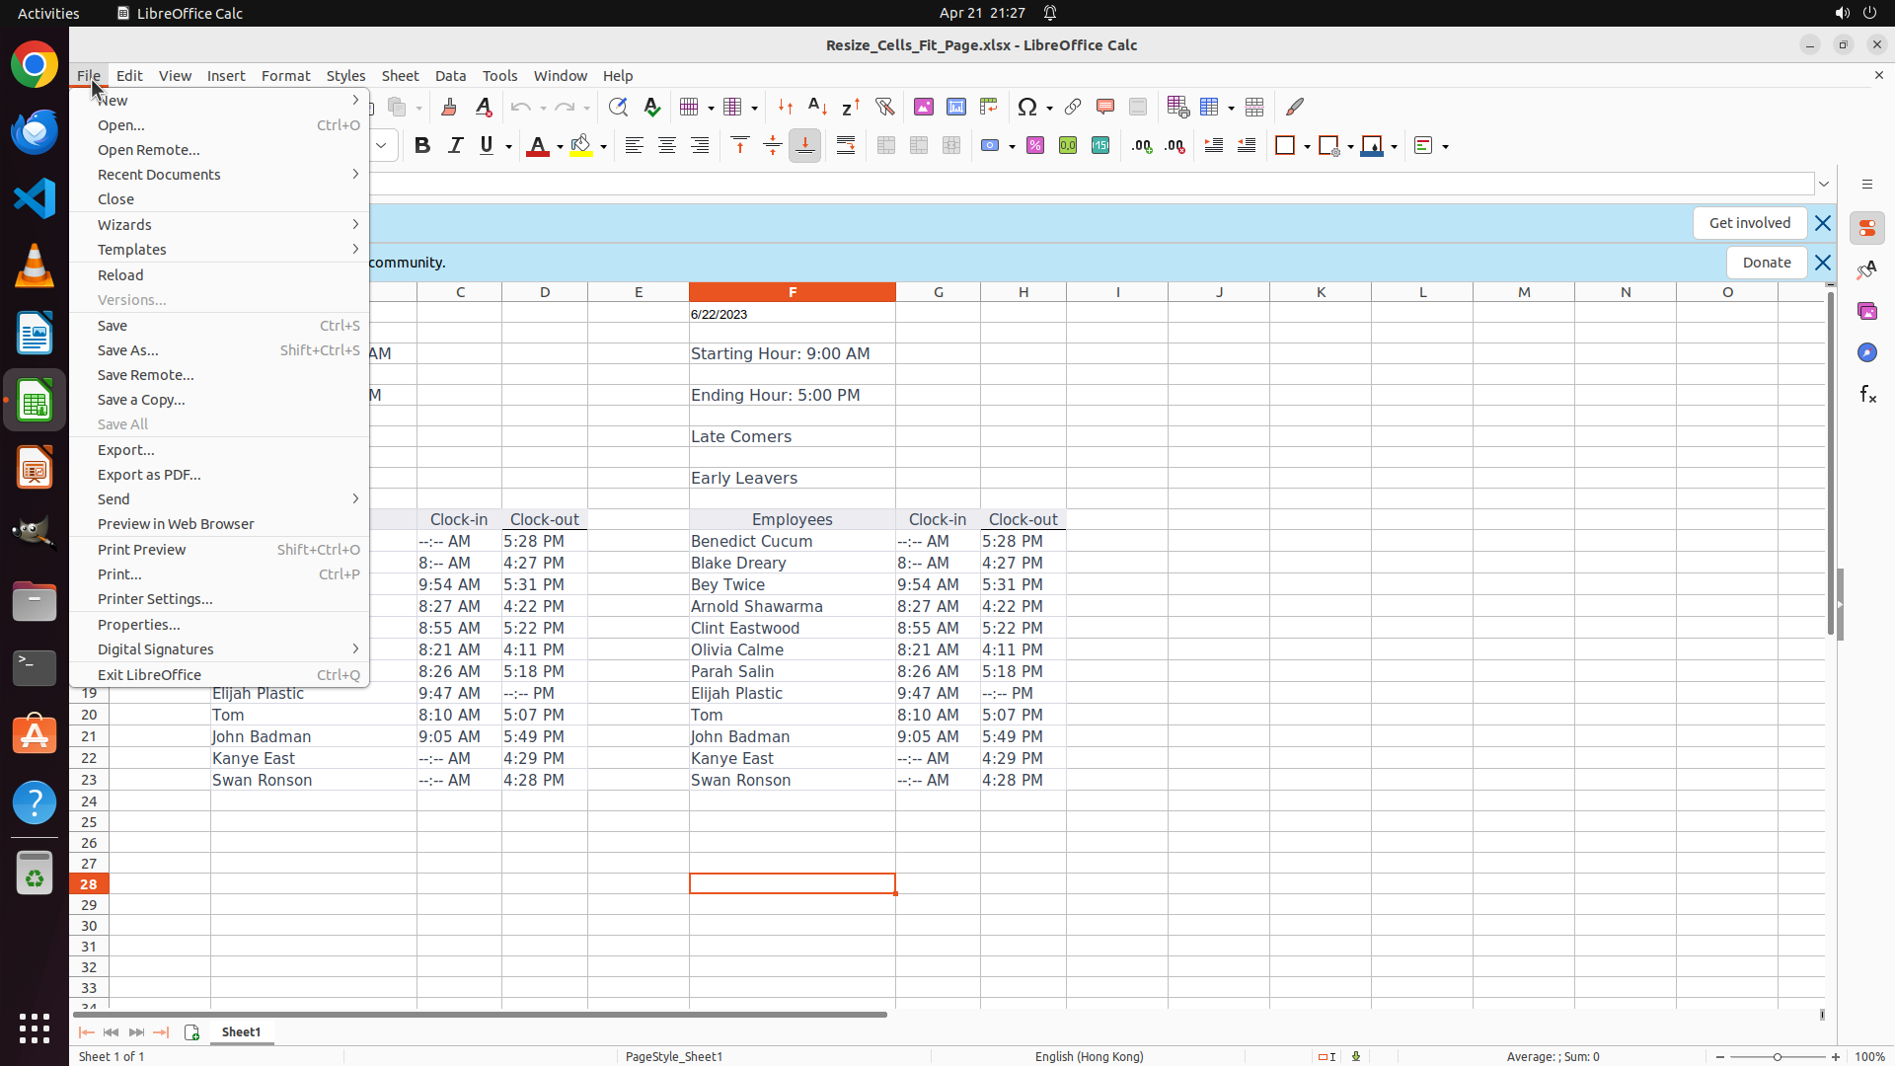This screenshot has height=1066, width=1895.
Task: Click the Format as Percent icon
Action: point(1035,146)
